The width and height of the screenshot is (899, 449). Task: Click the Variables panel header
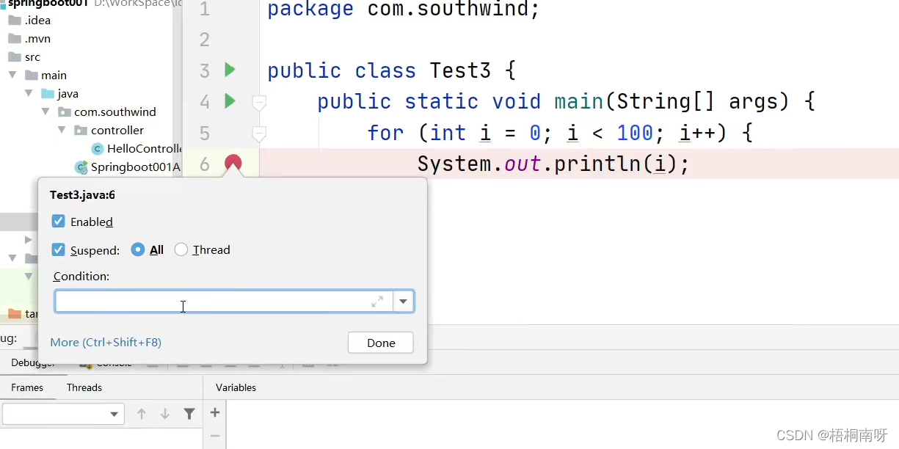pyautogui.click(x=236, y=387)
